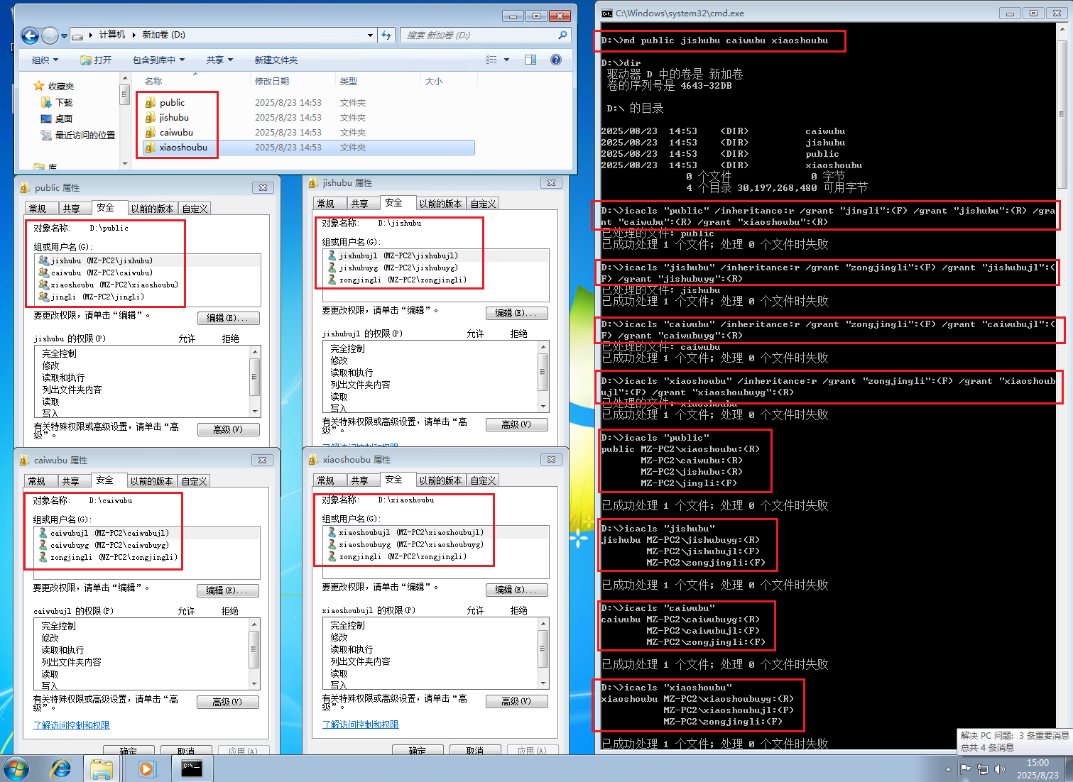1073x782 pixels.
Task: Click the 名称 column header
Action: [192, 81]
